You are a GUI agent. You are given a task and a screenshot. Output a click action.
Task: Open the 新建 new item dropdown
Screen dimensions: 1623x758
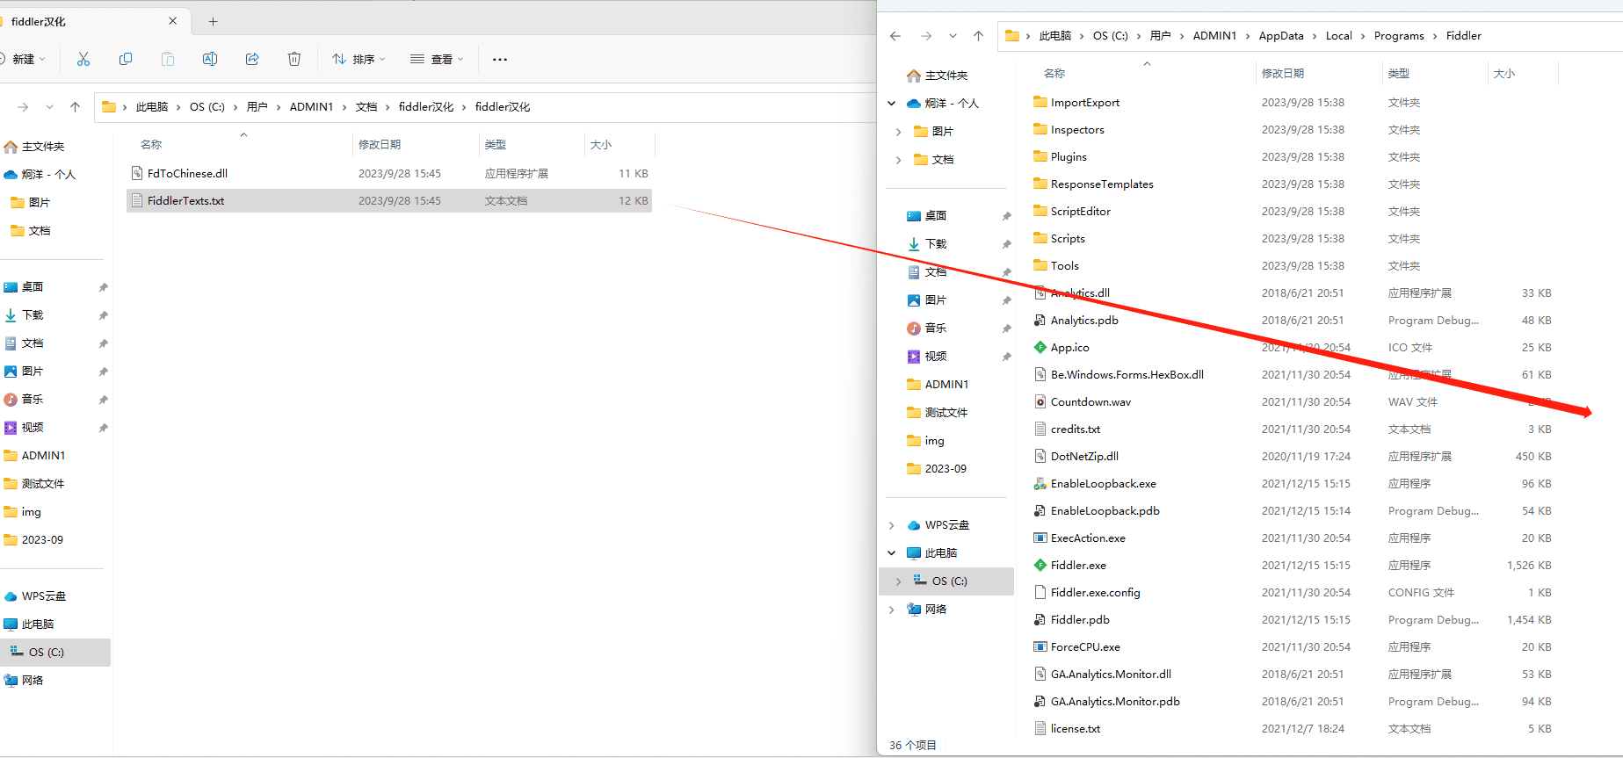tap(24, 59)
